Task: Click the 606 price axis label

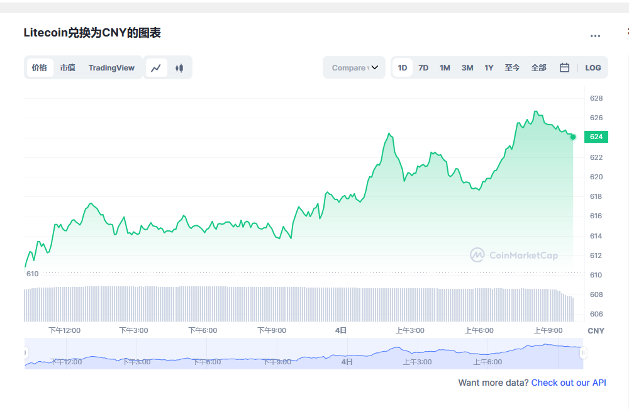Action: coord(596,314)
